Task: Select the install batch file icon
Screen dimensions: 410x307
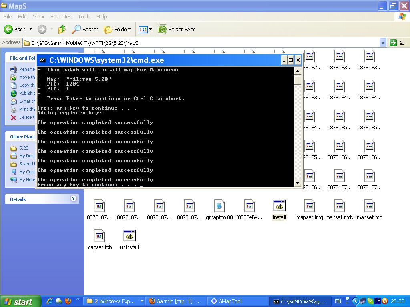Action: [x=279, y=206]
